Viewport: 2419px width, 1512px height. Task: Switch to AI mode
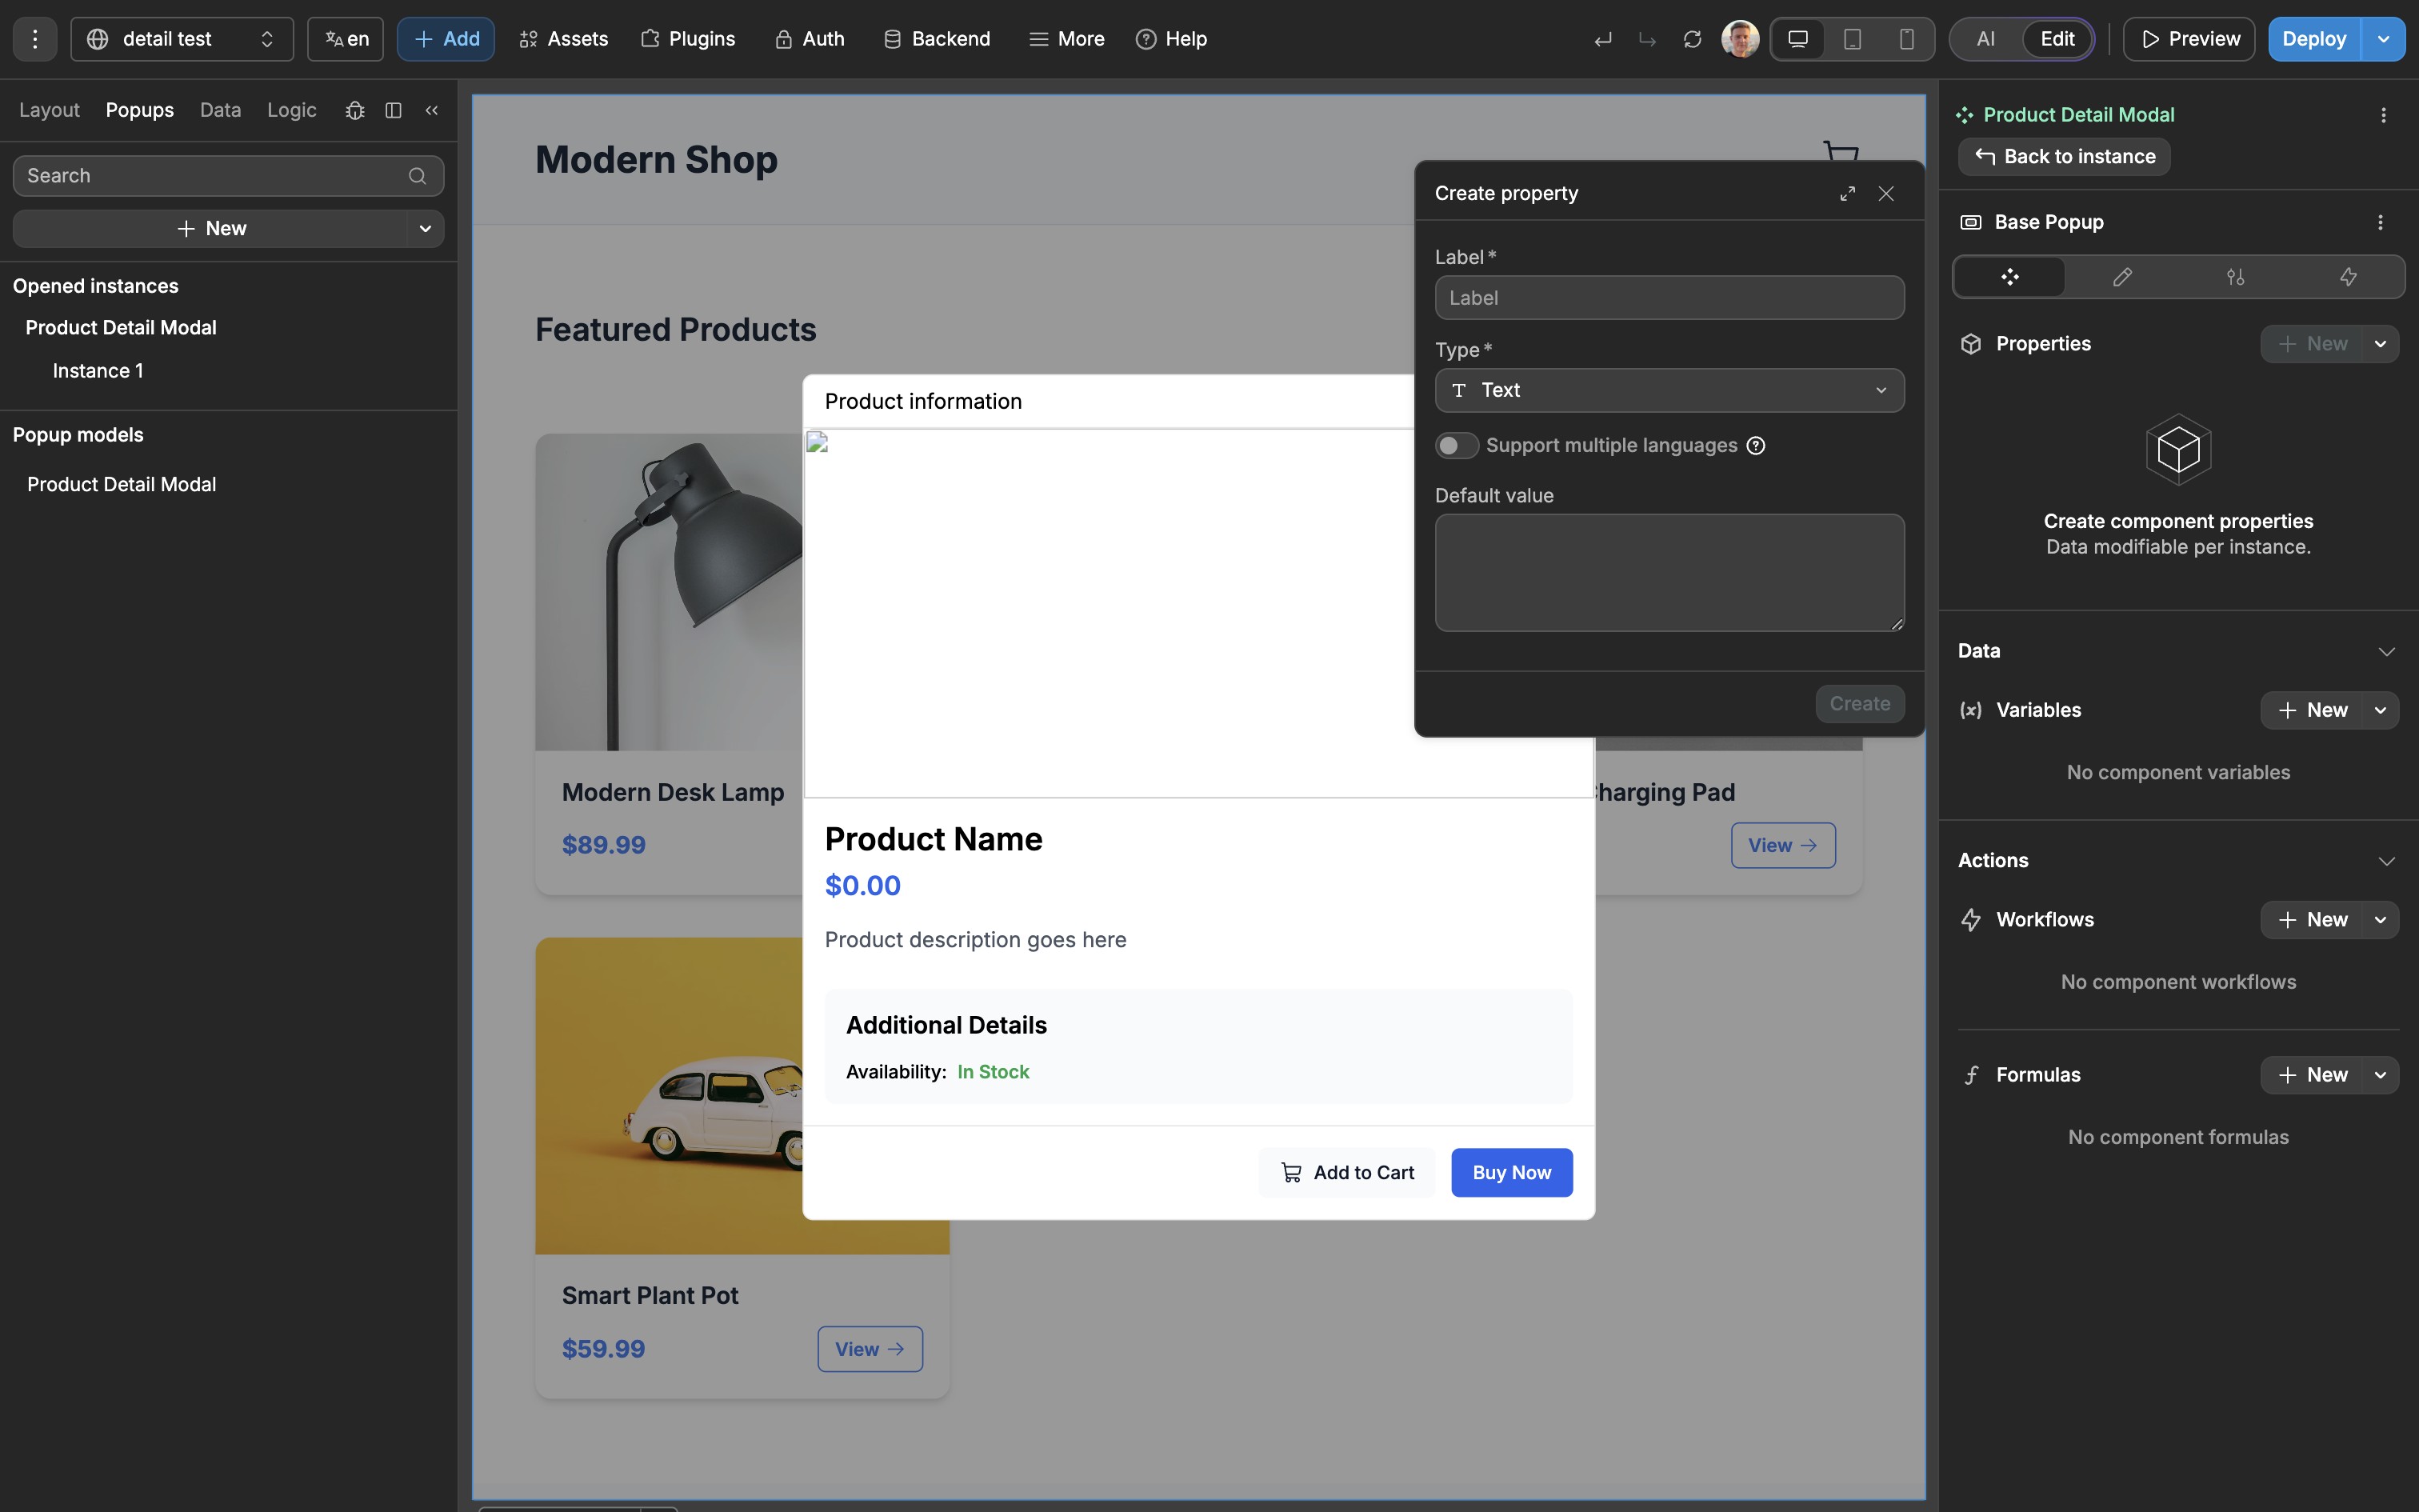tap(1986, 39)
